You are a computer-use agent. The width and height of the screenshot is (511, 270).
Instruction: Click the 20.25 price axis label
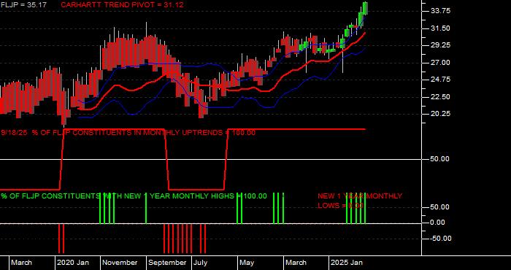pyautogui.click(x=440, y=114)
